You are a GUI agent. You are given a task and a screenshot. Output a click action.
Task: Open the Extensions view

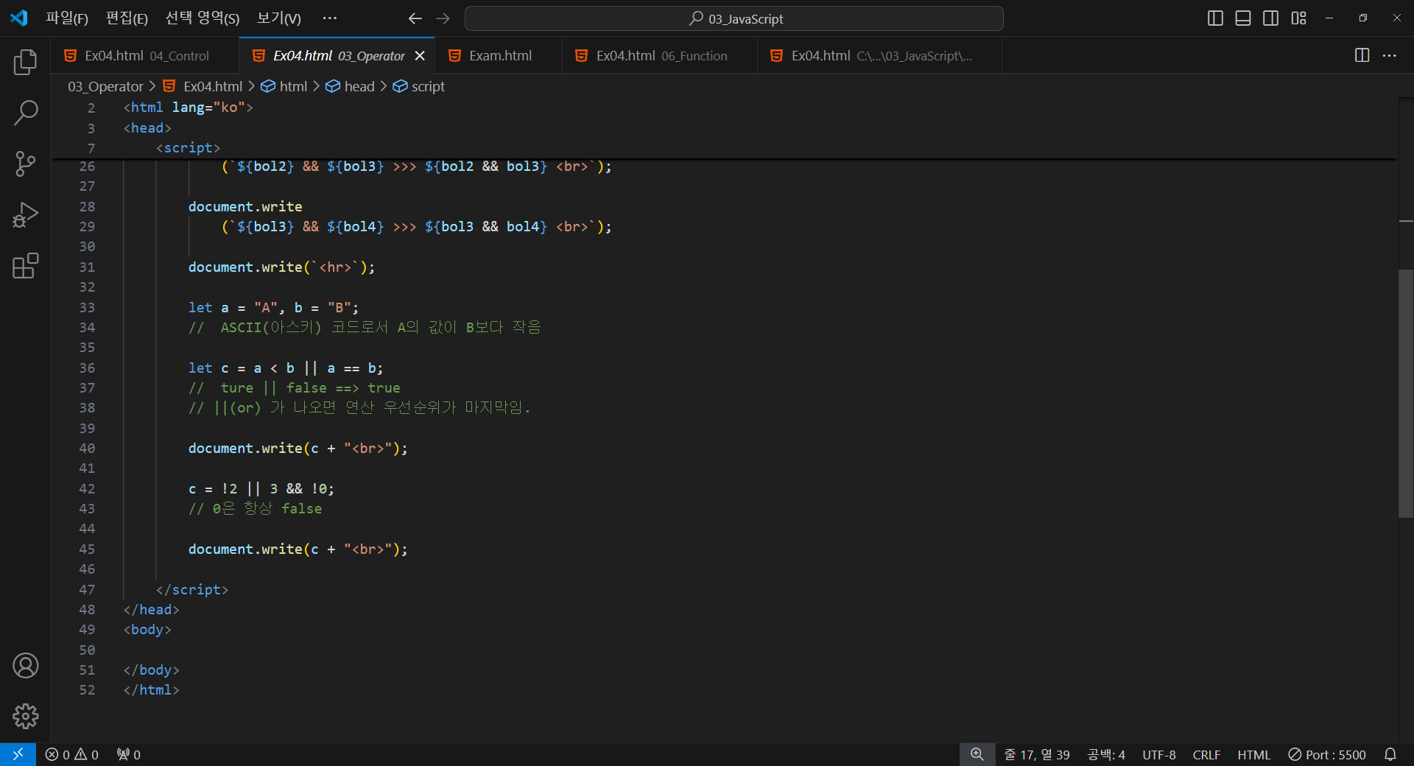point(25,265)
